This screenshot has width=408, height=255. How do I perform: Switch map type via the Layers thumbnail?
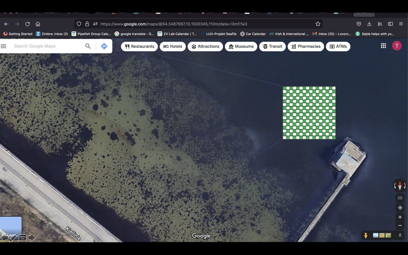point(11,228)
